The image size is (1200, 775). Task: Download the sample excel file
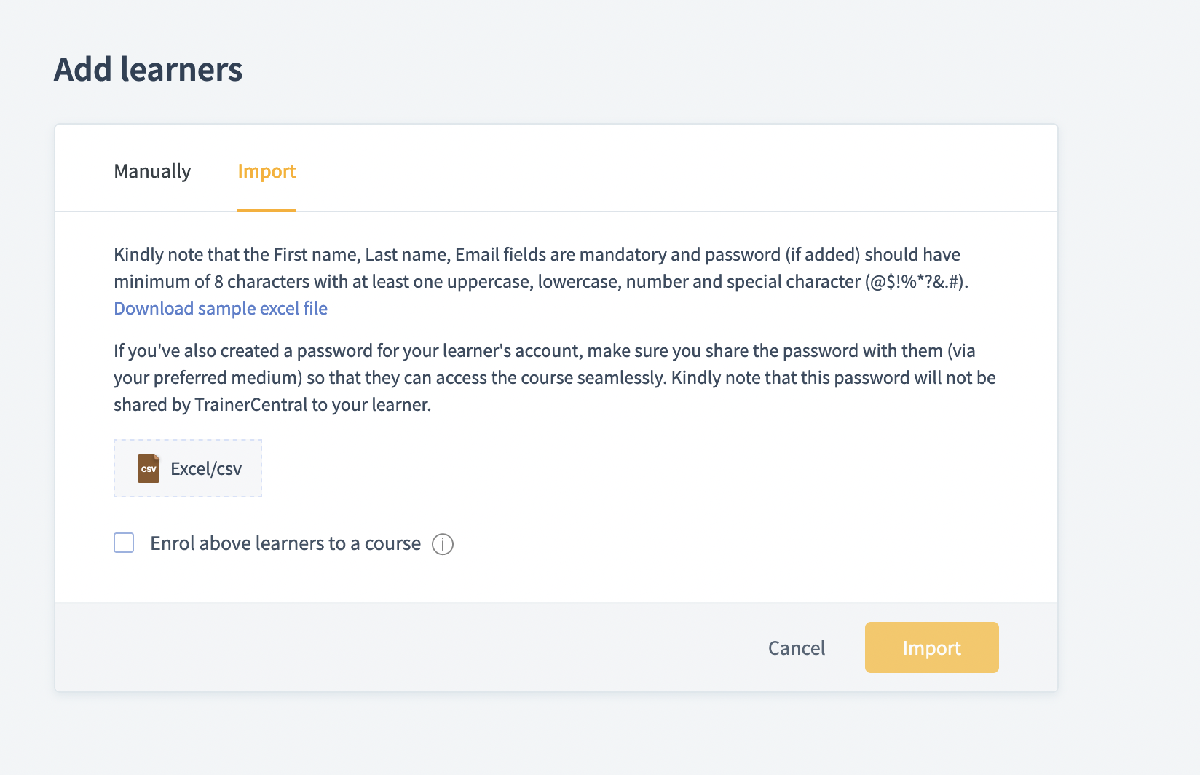click(x=221, y=309)
